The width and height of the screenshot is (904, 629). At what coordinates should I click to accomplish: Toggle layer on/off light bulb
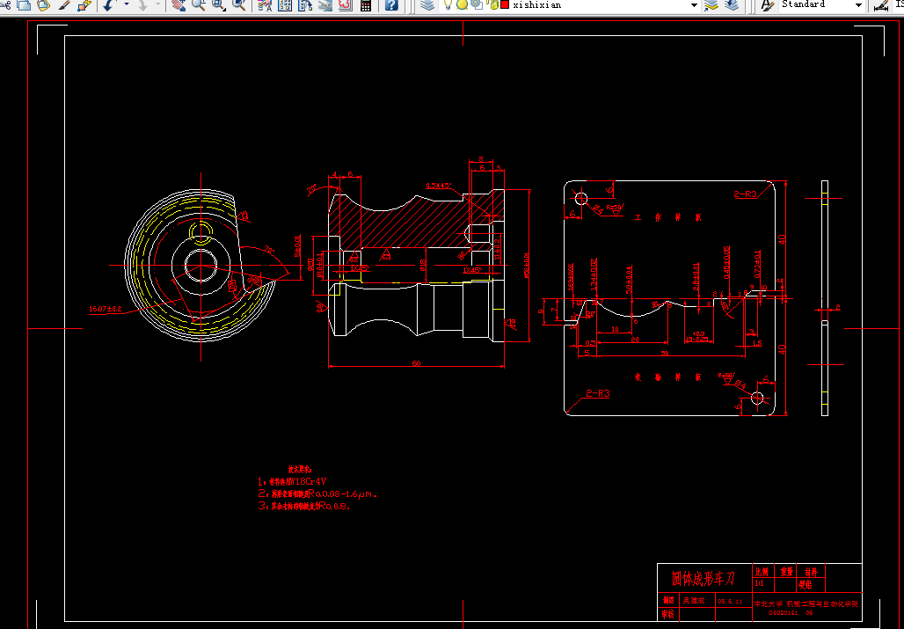[x=448, y=4]
